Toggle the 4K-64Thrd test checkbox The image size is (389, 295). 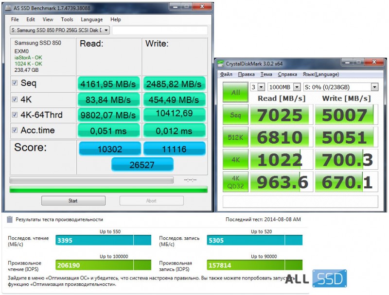pos(15,115)
